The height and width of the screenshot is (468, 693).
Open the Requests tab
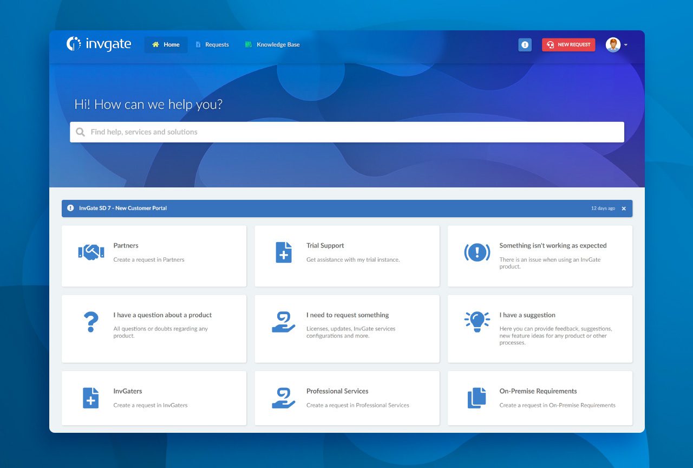[x=212, y=44]
